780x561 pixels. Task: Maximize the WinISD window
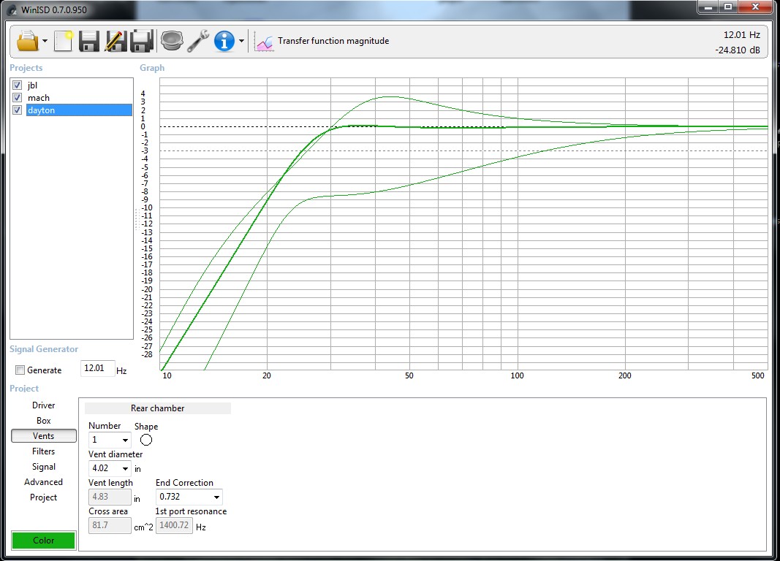click(x=728, y=7)
